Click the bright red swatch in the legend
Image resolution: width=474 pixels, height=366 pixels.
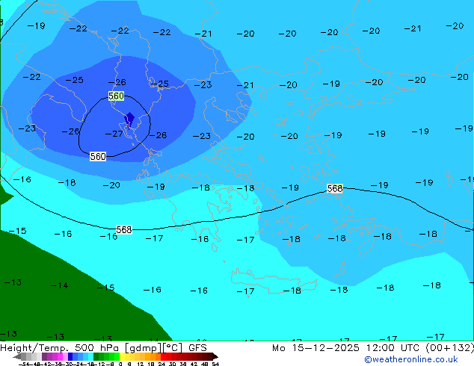(163, 356)
